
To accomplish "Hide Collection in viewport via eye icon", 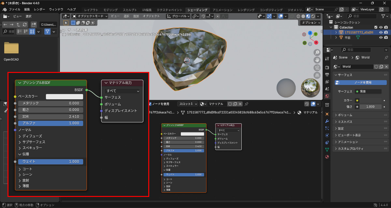I will point(381,27).
